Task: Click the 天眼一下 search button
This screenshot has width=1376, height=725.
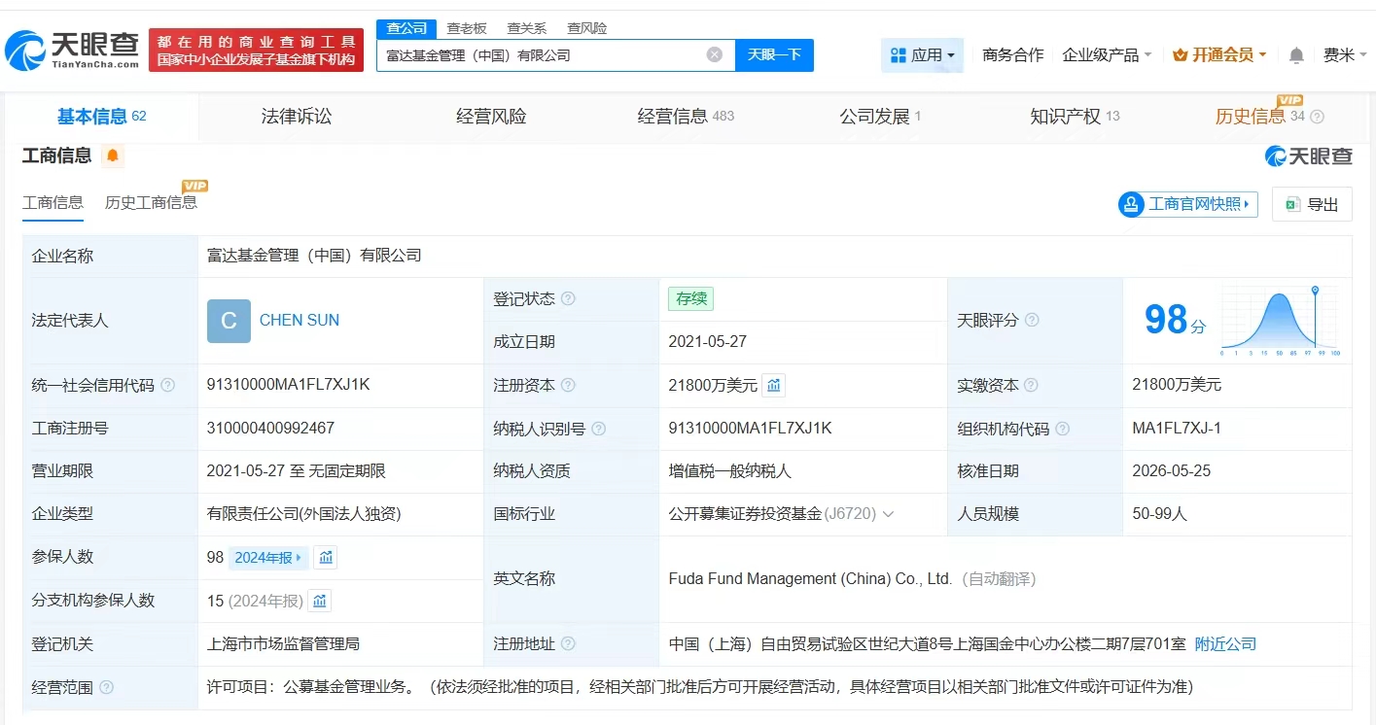Action: [774, 55]
